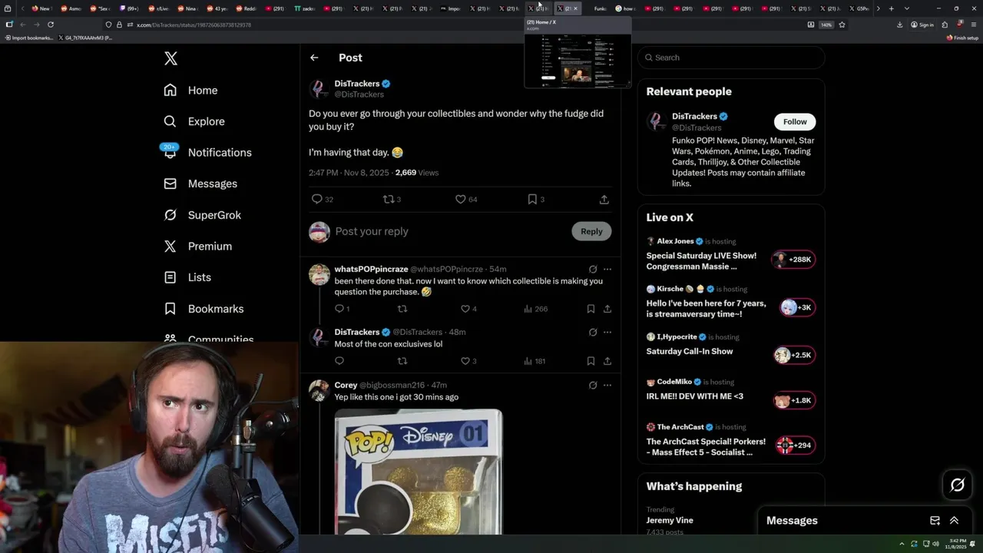Open Corey's Disney Funko Pop image
Viewport: 983px width, 553px height.
pos(419,472)
